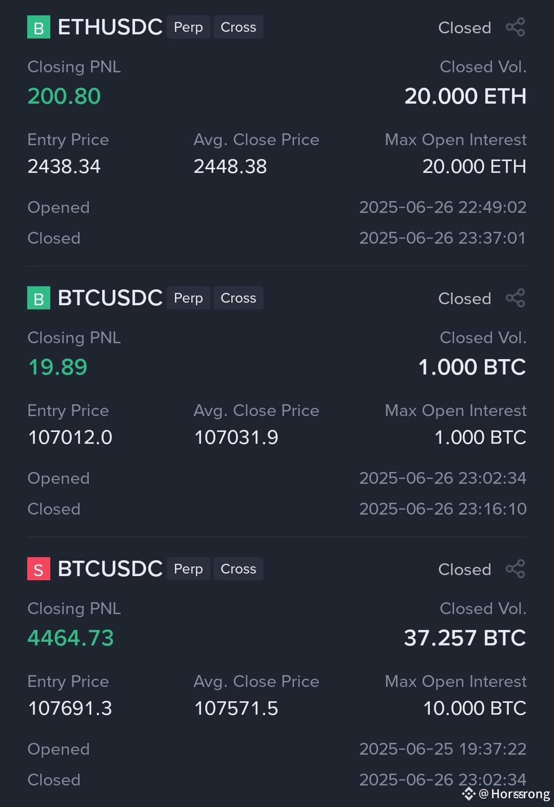Select the 4464.73 closing PNL value
This screenshot has width=554, height=807.
71,638
